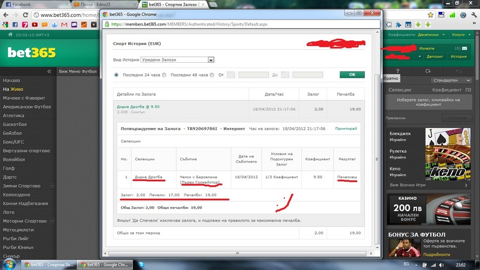Switch to the 'Поток - Edno23' tab
This screenshot has height=270, width=480.
tap(105, 4)
